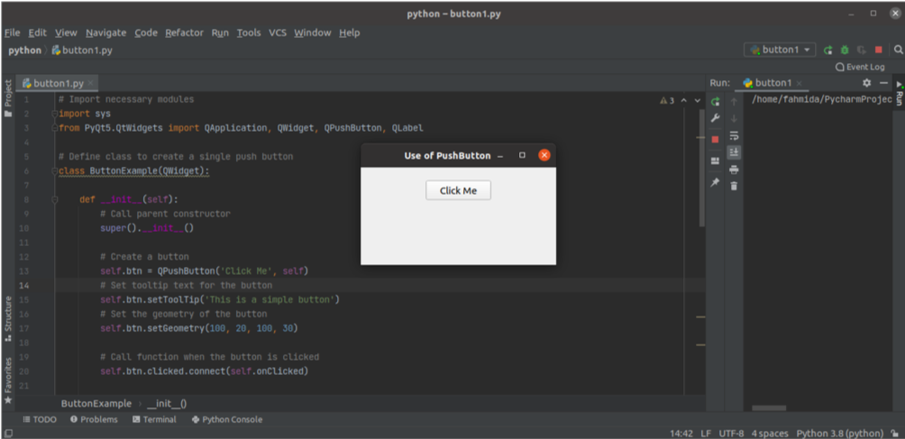Click the wrench icon in Run panel
Viewport: 905px width, 439px height.
coord(715,119)
